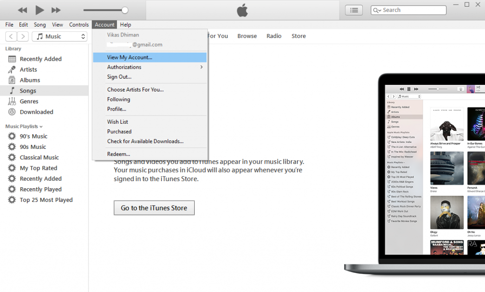The width and height of the screenshot is (485, 292).
Task: Go forward with the right navigation arrow
Action: (x=23, y=36)
